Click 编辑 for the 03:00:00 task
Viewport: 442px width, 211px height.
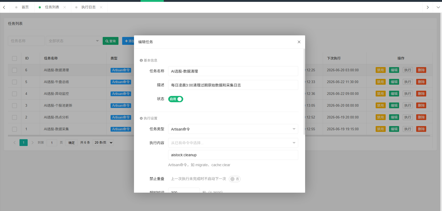(394, 70)
